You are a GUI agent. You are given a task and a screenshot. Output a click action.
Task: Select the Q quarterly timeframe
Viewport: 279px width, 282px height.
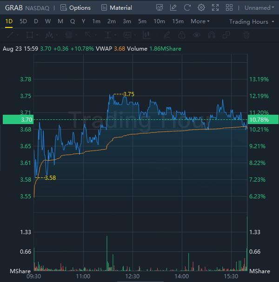pos(73,21)
